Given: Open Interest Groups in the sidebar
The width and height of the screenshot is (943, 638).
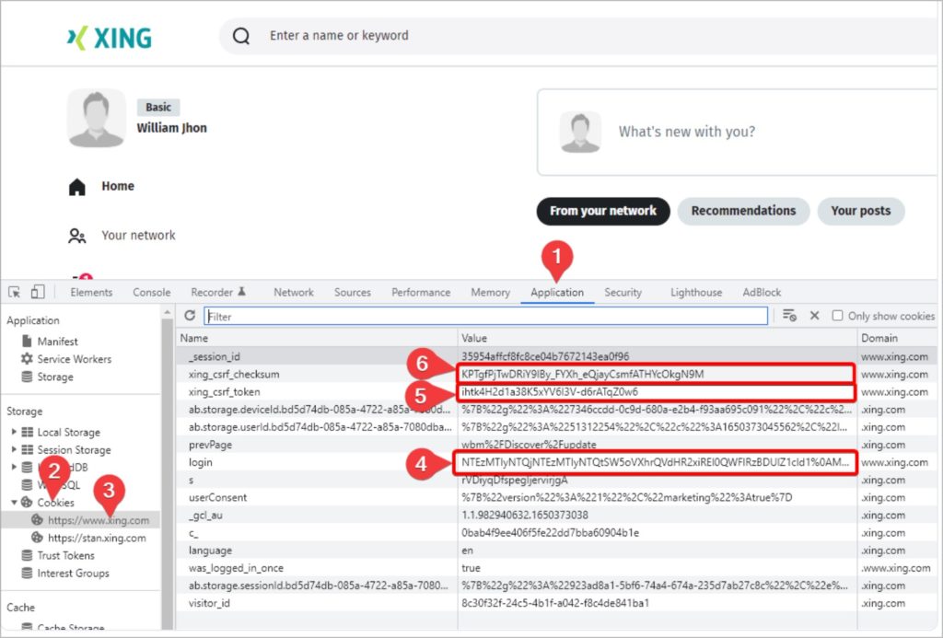Looking at the screenshot, I should coord(74,573).
